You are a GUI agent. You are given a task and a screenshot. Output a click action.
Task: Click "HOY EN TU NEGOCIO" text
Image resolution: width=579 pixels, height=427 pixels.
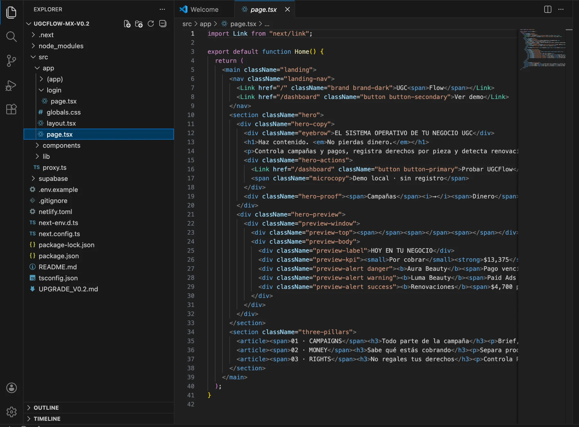click(x=402, y=250)
